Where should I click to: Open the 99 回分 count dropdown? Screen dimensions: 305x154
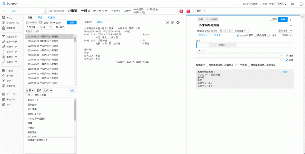coord(52,23)
